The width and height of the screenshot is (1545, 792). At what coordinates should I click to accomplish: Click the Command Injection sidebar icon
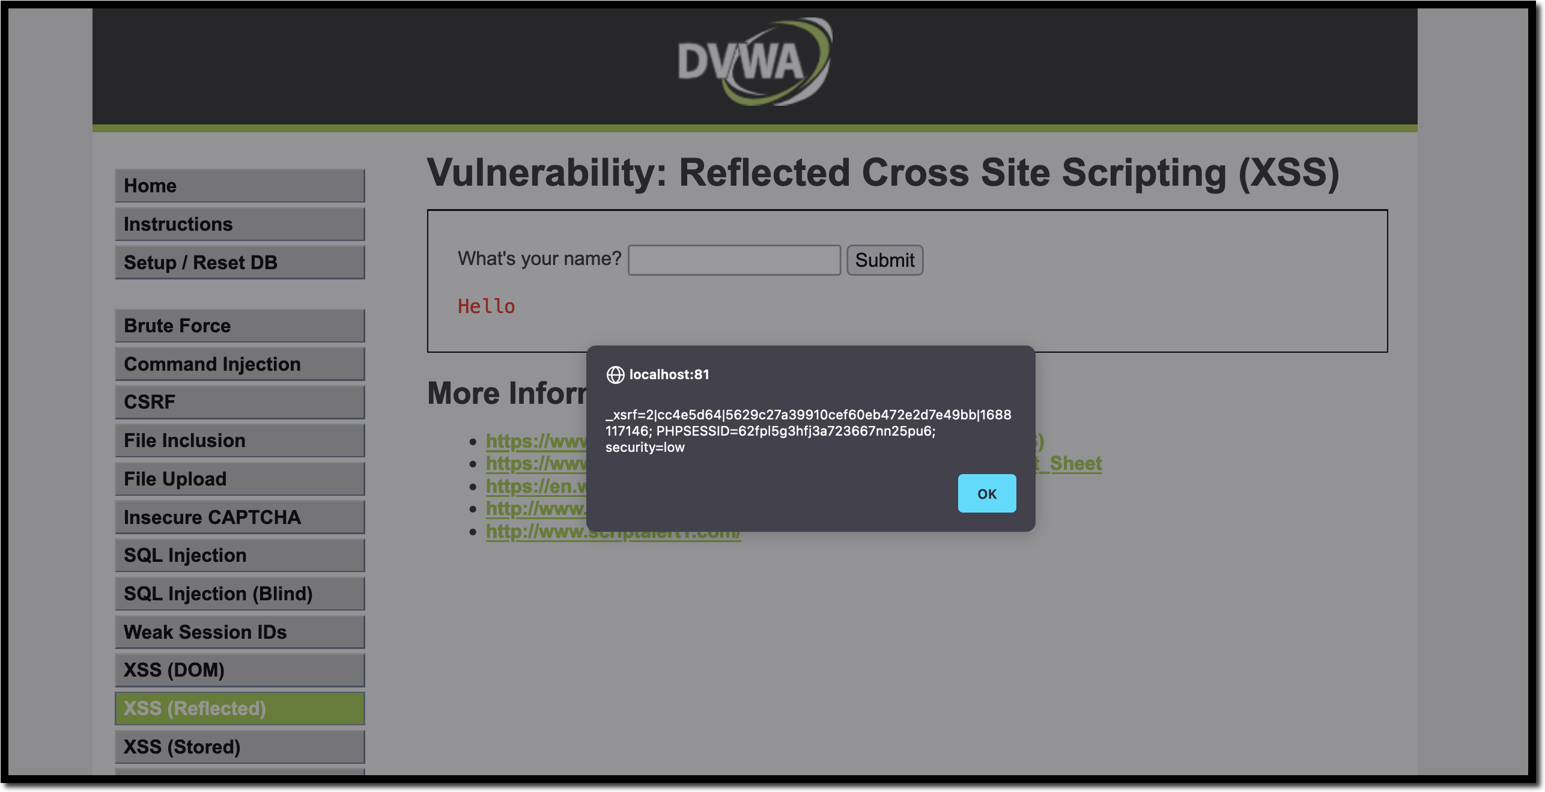pyautogui.click(x=239, y=364)
